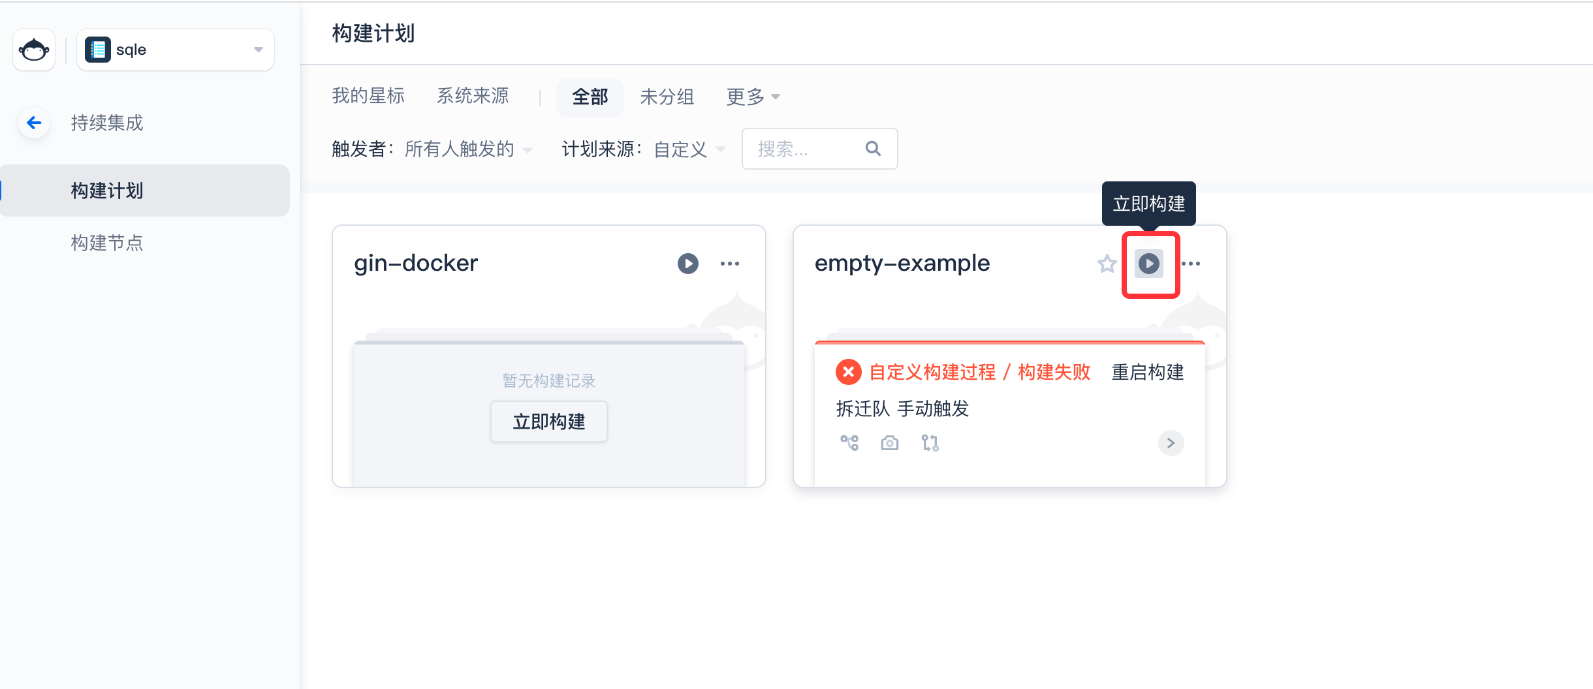Trigger build with empty-example play icon
This screenshot has width=1593, height=689.
coord(1149,264)
